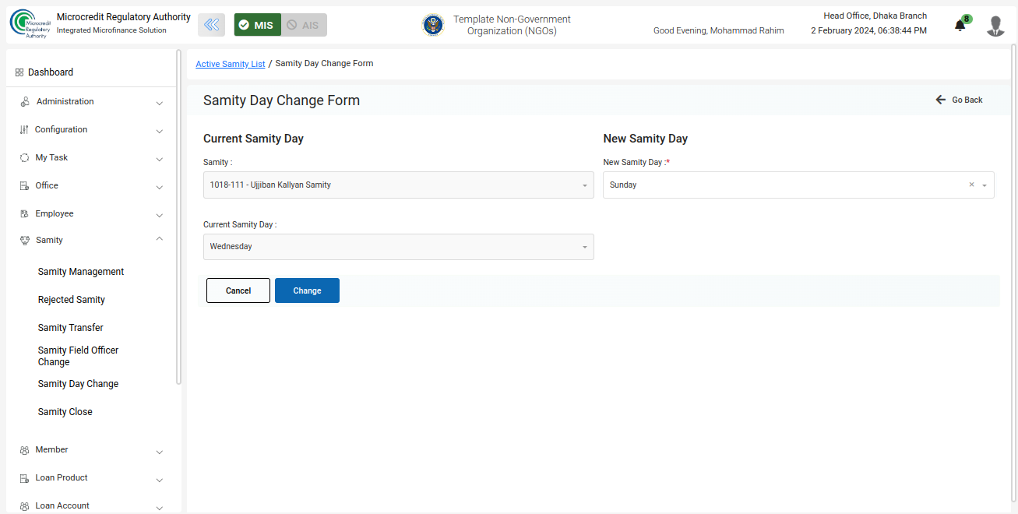
Task: Click the main page vertical scrollbar
Action: [x=1013, y=273]
